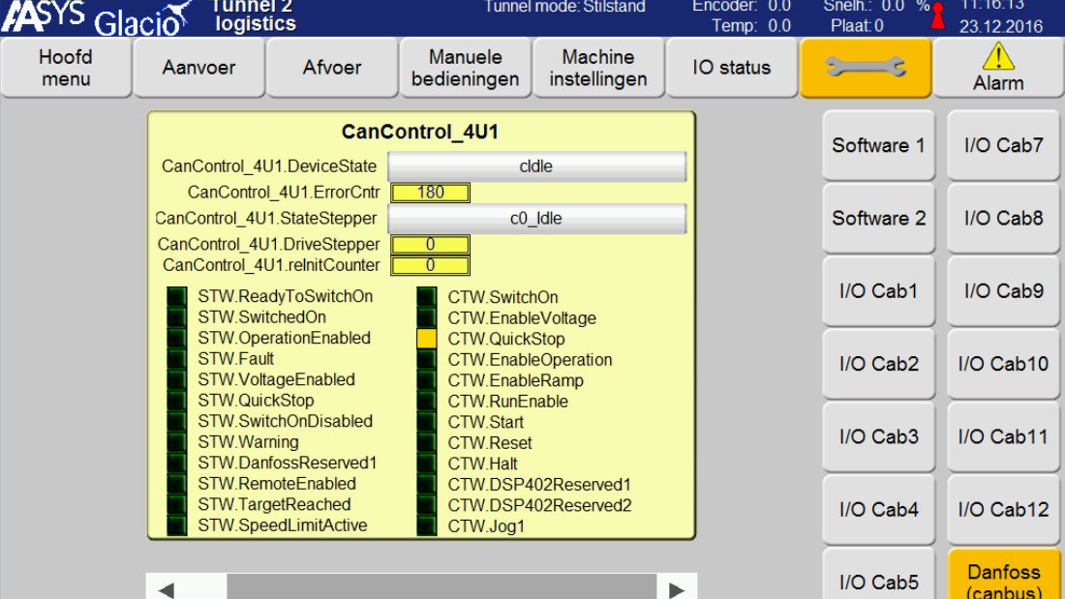This screenshot has width=1065, height=599.
Task: Click the scrollbar right arrow
Action: pos(678,589)
